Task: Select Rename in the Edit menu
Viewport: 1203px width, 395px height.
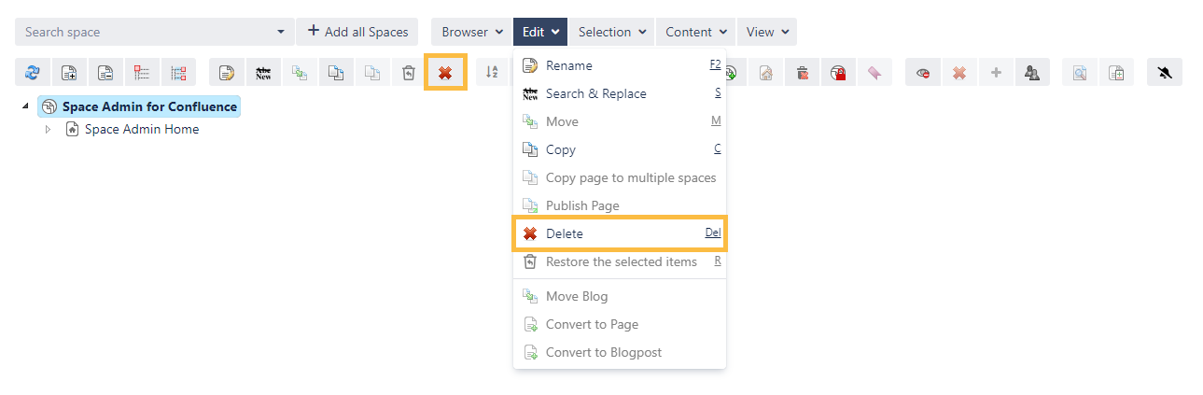Action: (568, 65)
